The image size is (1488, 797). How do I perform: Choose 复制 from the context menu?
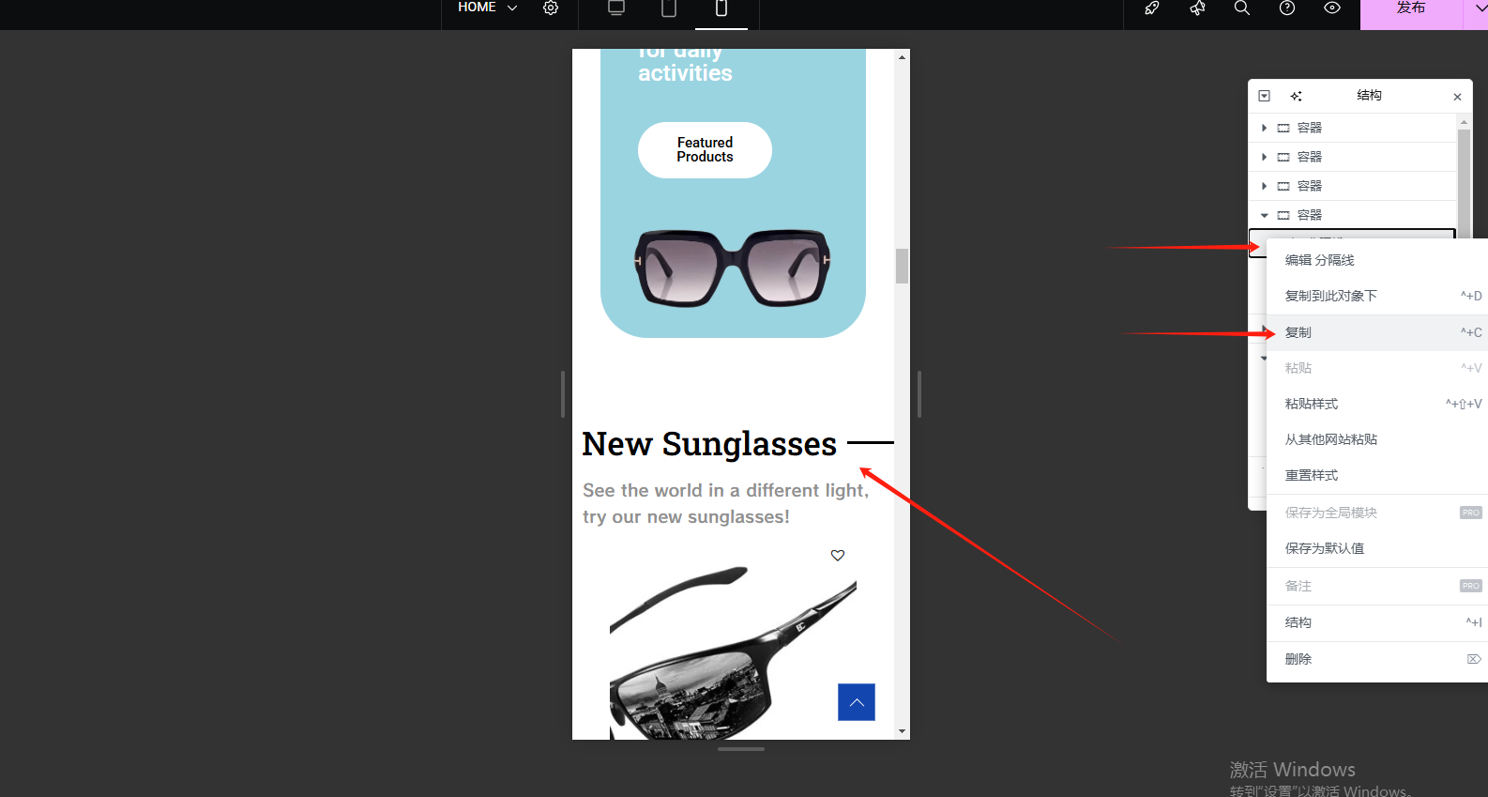click(x=1298, y=332)
